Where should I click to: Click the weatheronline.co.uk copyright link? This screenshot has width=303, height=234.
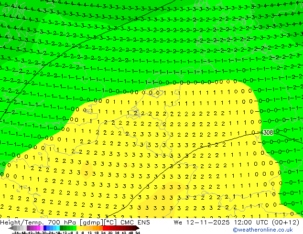[263, 230]
